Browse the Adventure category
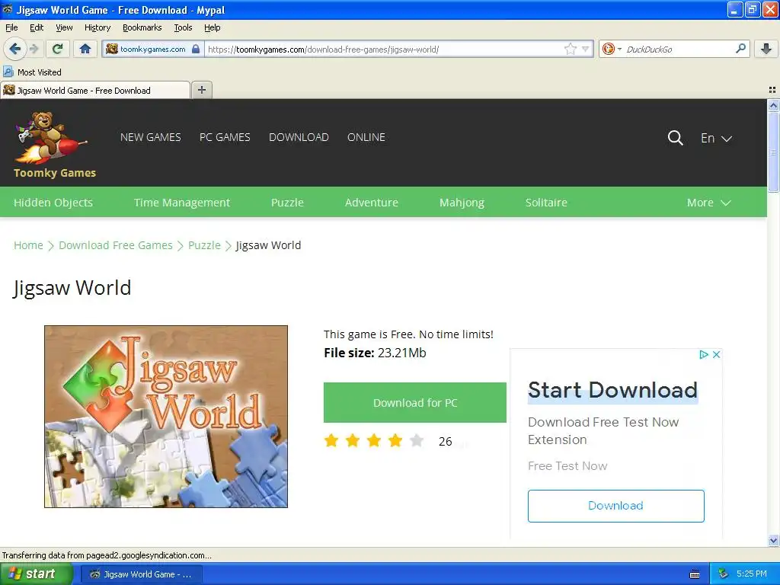Image resolution: width=780 pixels, height=585 pixels. pyautogui.click(x=372, y=203)
